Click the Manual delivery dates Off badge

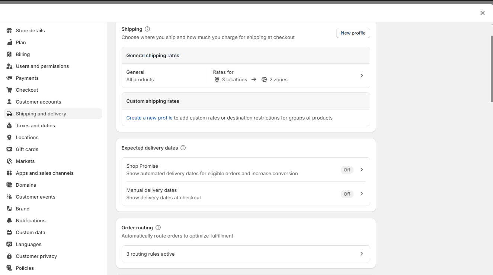347,194
